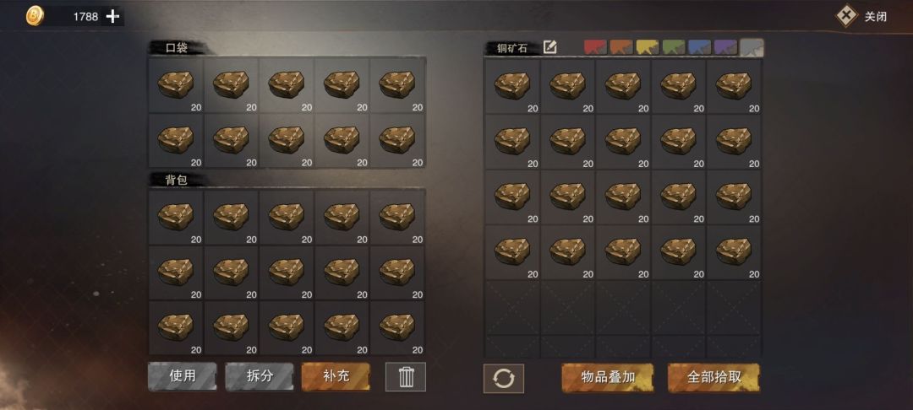This screenshot has width=913, height=410.
Task: Click the edit icon beside 铜矿石 name
Action: tap(549, 47)
